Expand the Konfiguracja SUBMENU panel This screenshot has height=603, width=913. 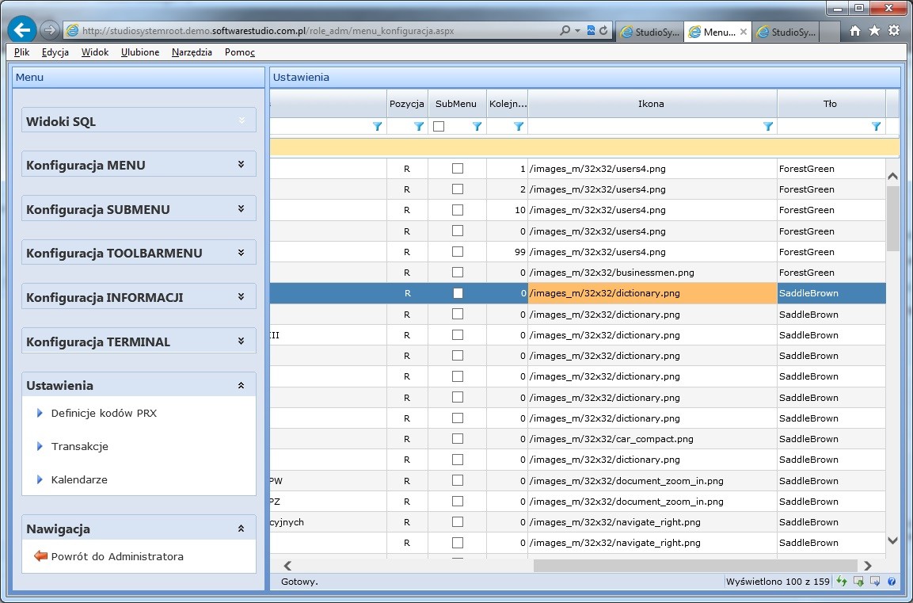pos(241,208)
